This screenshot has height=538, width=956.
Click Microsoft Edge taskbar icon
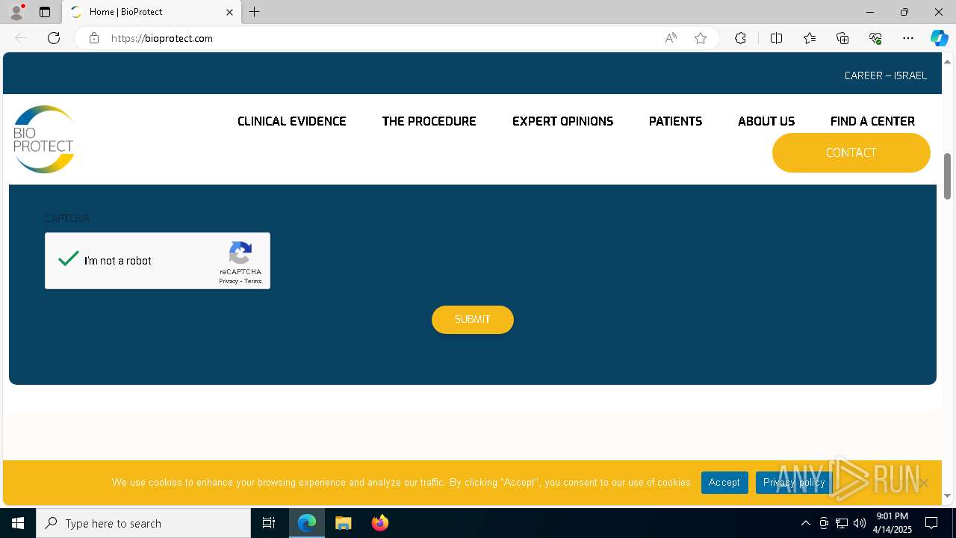point(307,523)
